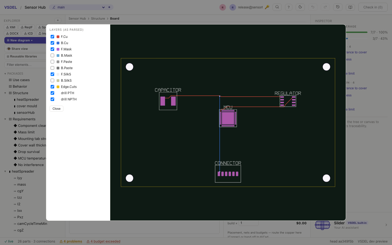Expand the Slider assistant chevron
Viewport: 392px width, 245px height.
(x=386, y=225)
